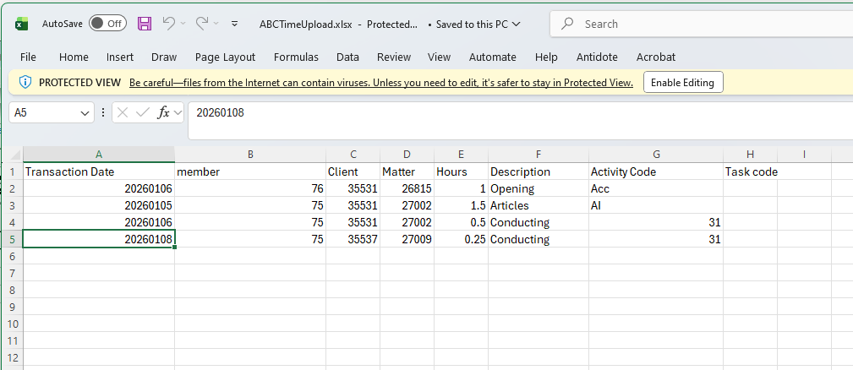Click the Task code header cell
The width and height of the screenshot is (853, 370).
point(750,171)
